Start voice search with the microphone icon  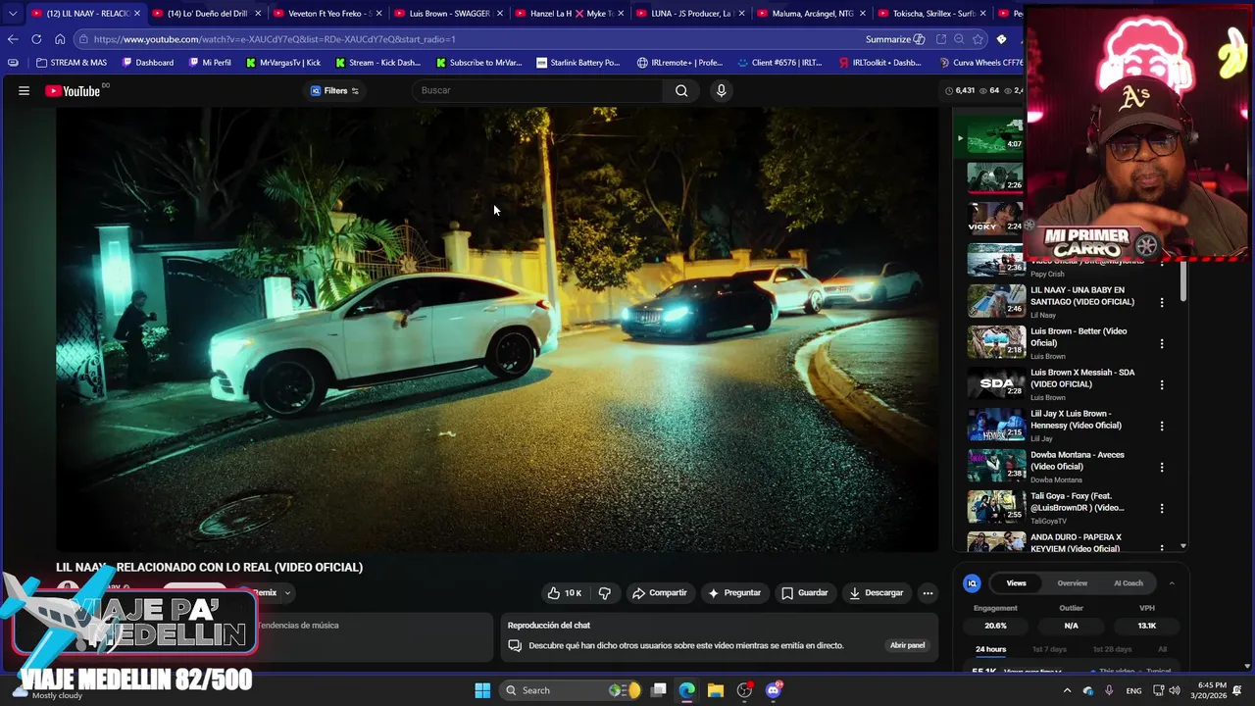[x=721, y=90]
